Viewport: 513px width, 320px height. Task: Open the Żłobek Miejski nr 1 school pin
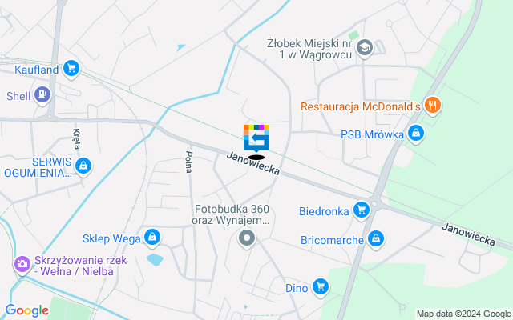tap(365, 48)
